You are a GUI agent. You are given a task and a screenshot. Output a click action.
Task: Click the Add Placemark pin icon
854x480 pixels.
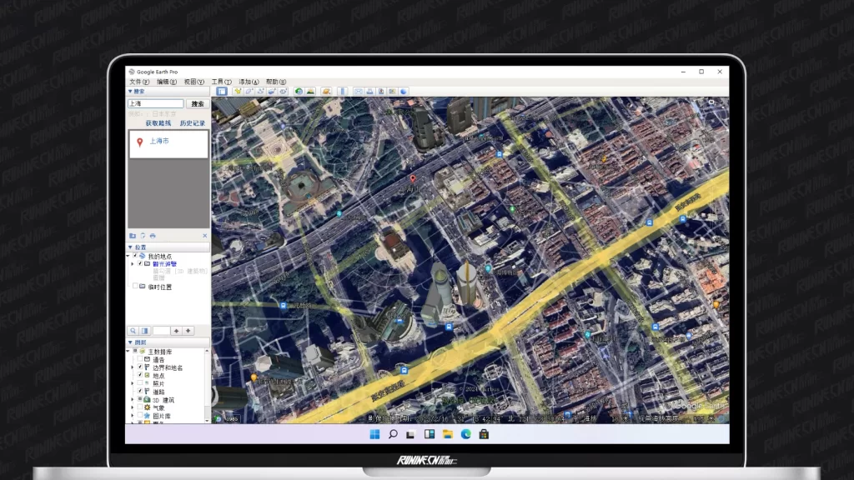[x=238, y=91]
